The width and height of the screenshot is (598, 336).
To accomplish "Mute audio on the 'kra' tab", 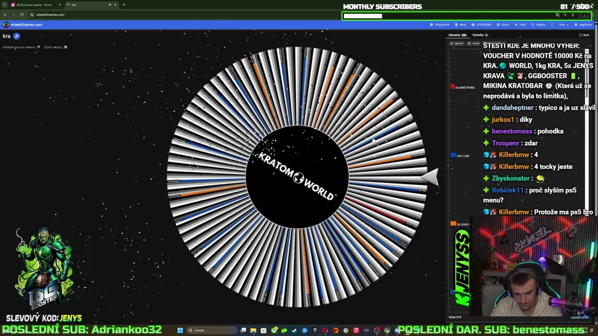I will point(110,5).
